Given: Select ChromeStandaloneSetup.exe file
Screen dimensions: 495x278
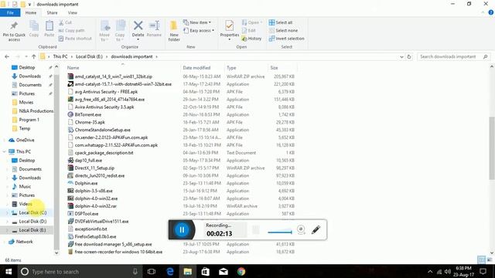Looking at the screenshot, I should 102,130.
